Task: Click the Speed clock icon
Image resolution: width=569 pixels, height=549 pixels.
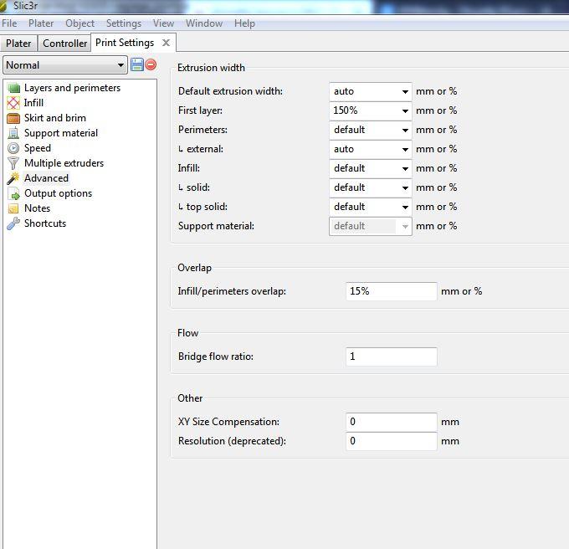Action: click(x=13, y=148)
